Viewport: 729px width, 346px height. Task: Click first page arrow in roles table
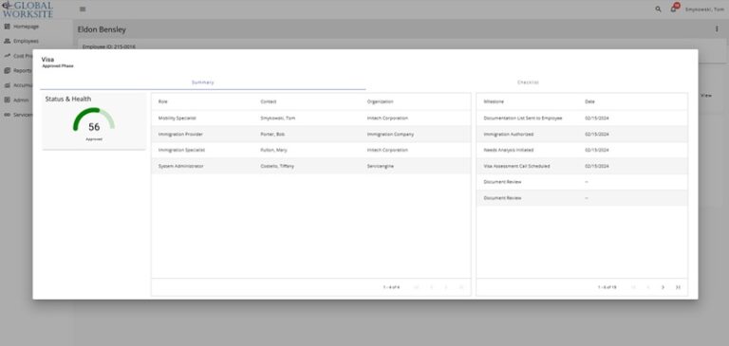(x=416, y=287)
